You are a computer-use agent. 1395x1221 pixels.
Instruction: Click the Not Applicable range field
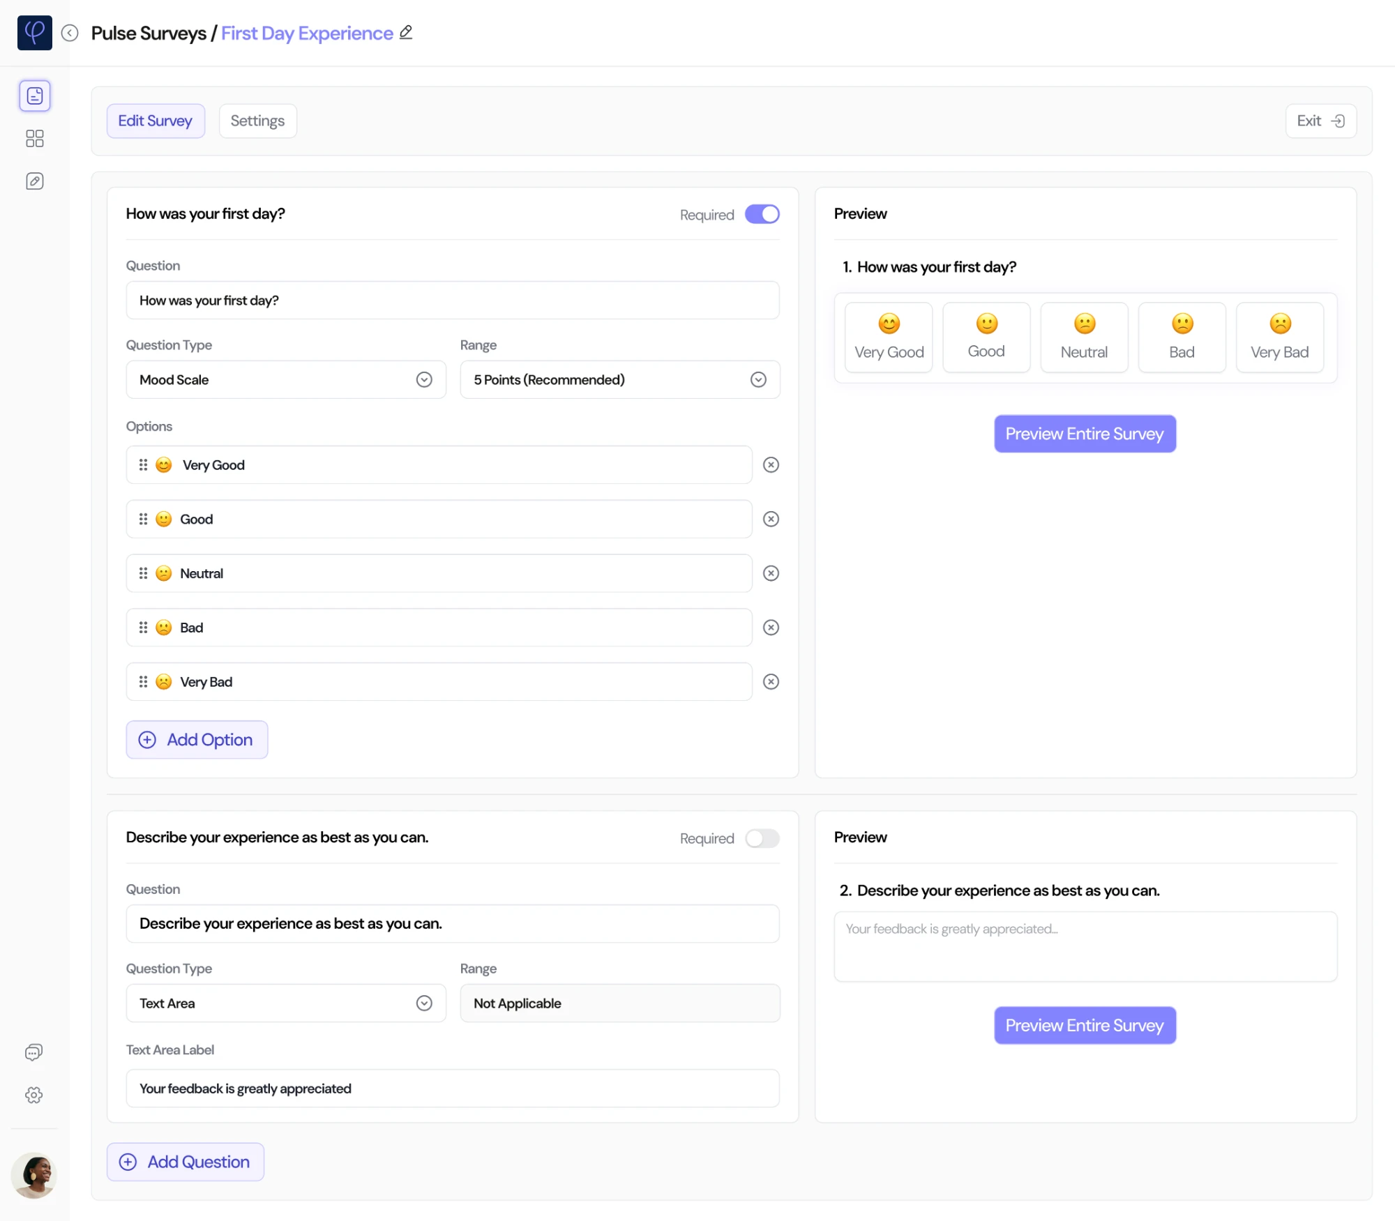pyautogui.click(x=620, y=1003)
